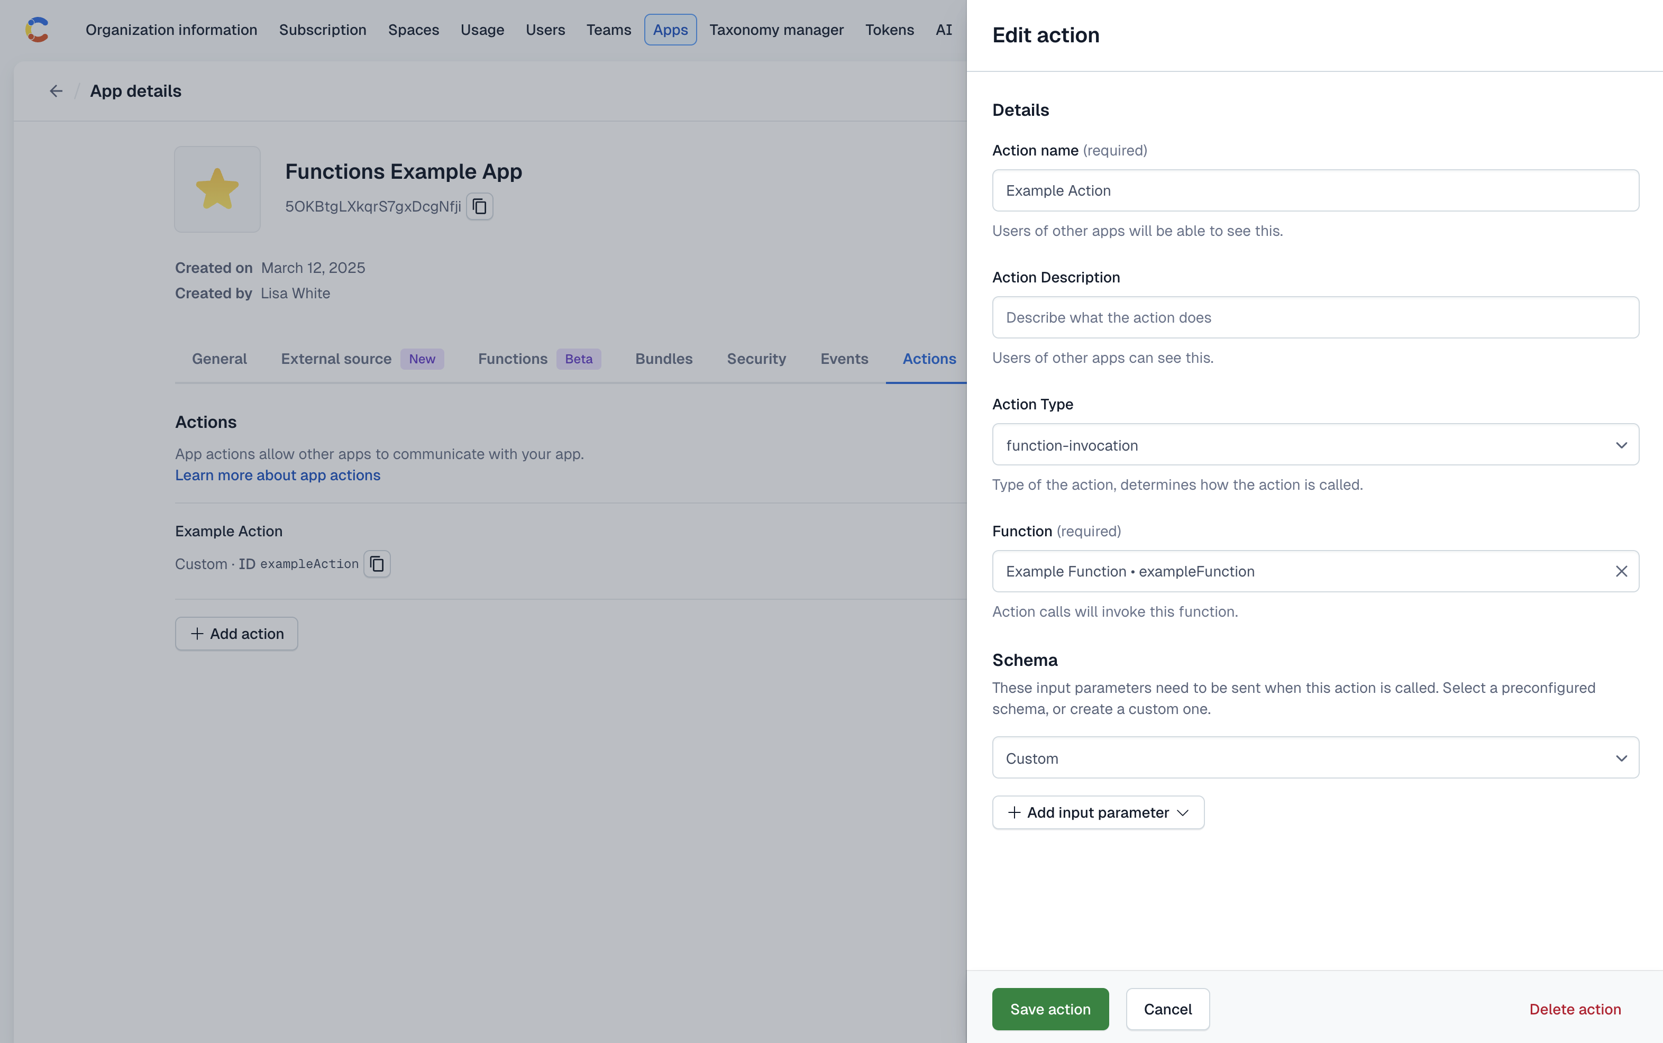Copy the exampleAction ID
Image resolution: width=1663 pixels, height=1043 pixels.
[x=377, y=564]
